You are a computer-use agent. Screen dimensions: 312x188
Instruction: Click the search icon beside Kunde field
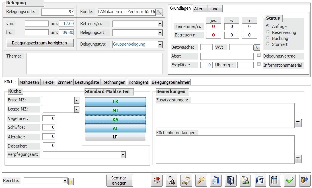pyautogui.click(x=159, y=12)
